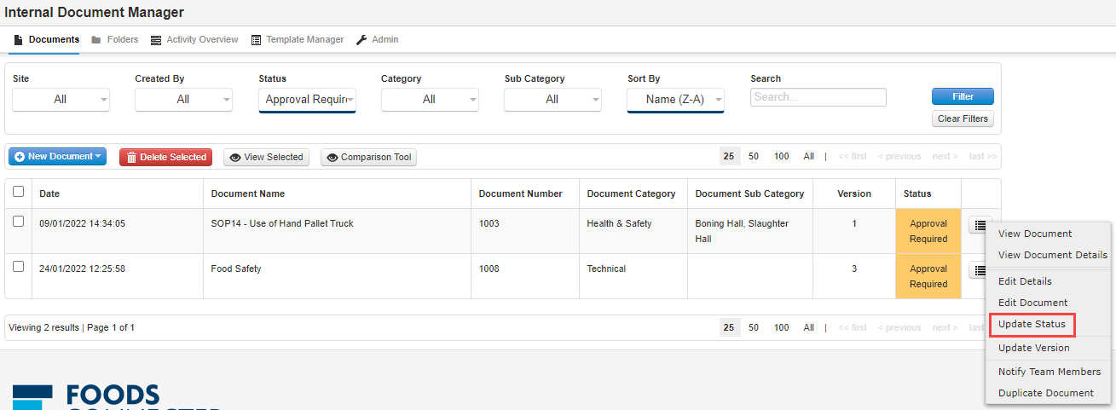Viewport: 1116px width, 410px height.
Task: Set bottom pagination to 100 per page
Action: [x=781, y=327]
